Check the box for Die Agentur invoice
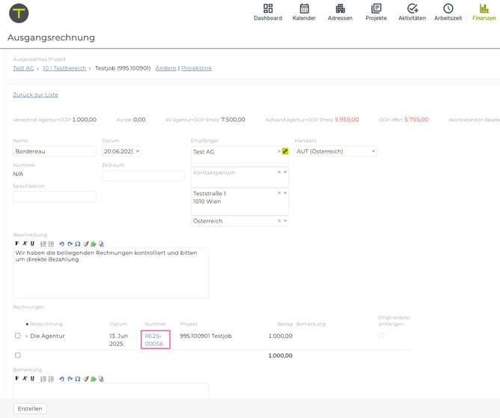 pos(18,336)
